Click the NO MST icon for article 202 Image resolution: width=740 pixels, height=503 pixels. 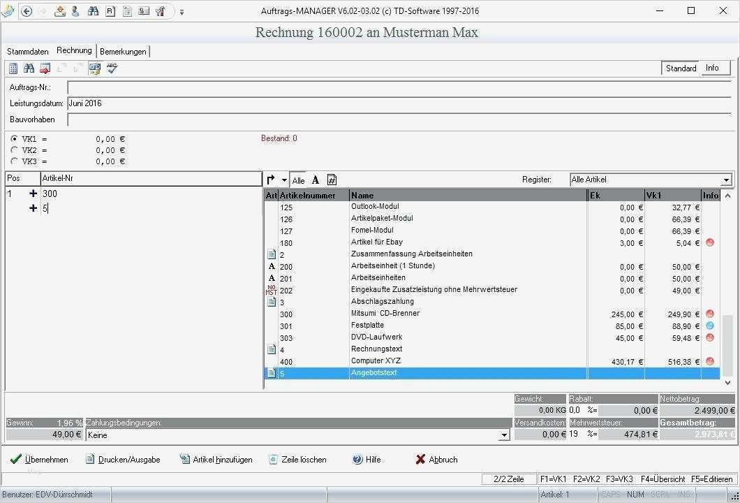pyautogui.click(x=272, y=290)
